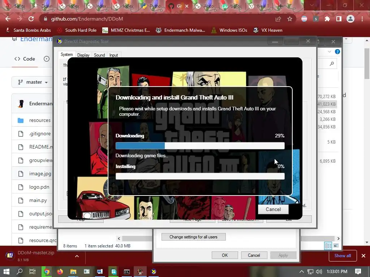Image resolution: width=370 pixels, height=277 pixels.
Task: Click the search magnifier in Explorer window
Action: coord(332,63)
